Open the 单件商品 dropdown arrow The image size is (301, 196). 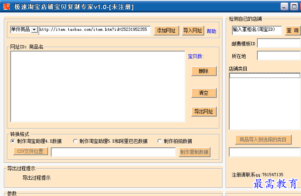(34, 30)
